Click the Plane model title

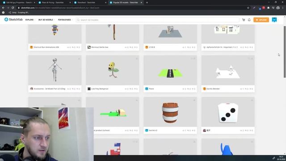click(x=151, y=89)
